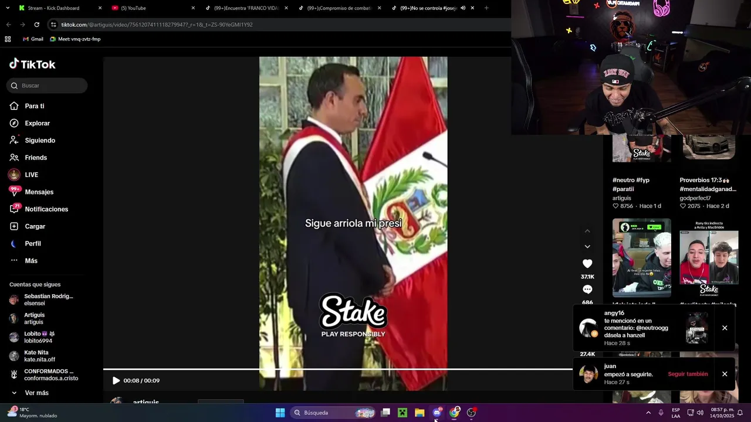Open the Windows Start menu
This screenshot has width=751, height=422.
click(x=280, y=413)
